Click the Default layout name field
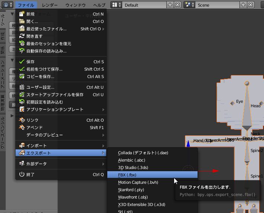Viewport: 264px width, 213px height. click(144, 5)
